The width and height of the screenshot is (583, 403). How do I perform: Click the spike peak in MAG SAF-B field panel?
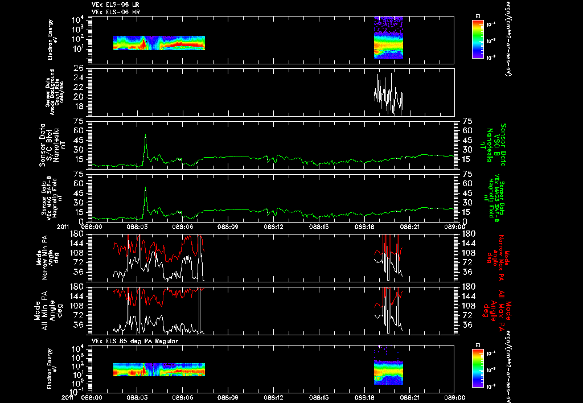[x=145, y=188]
